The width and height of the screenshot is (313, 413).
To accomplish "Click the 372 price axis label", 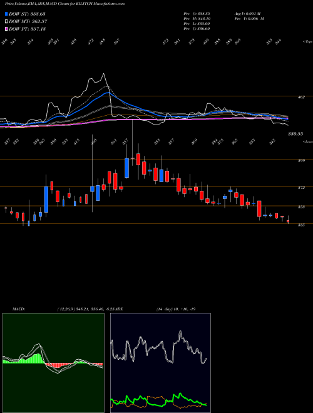I will 301,188.
